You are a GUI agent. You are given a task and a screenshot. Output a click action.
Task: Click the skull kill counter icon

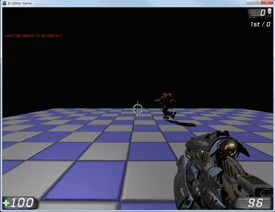269,12
